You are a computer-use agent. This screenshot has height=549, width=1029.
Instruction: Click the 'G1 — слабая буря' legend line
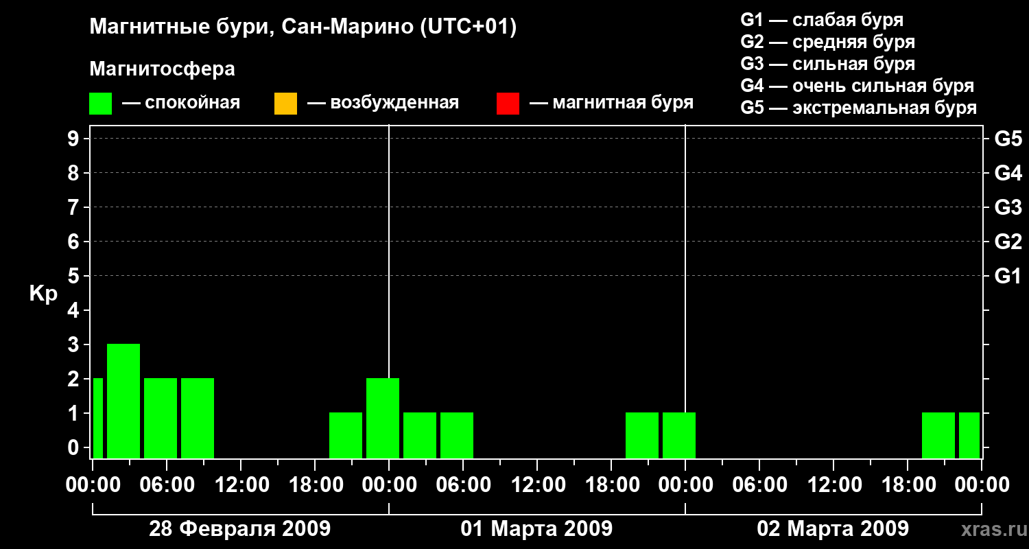(x=822, y=20)
